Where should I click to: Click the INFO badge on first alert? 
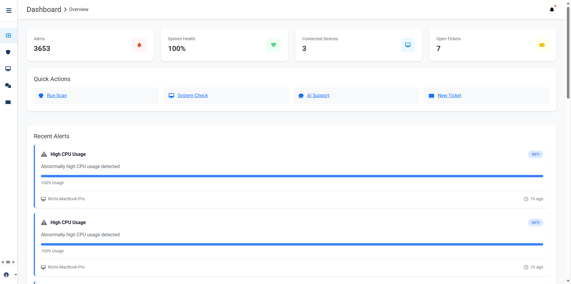click(x=535, y=154)
